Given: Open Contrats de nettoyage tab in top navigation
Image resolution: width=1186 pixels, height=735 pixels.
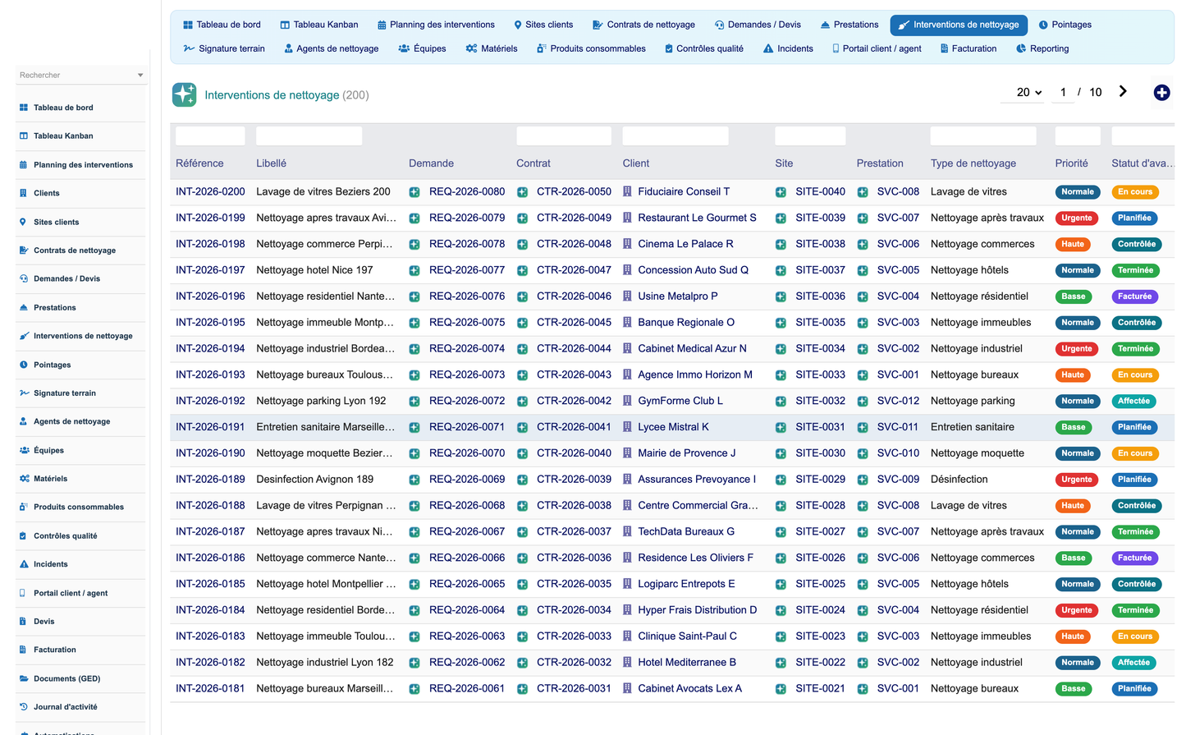Looking at the screenshot, I should point(643,25).
